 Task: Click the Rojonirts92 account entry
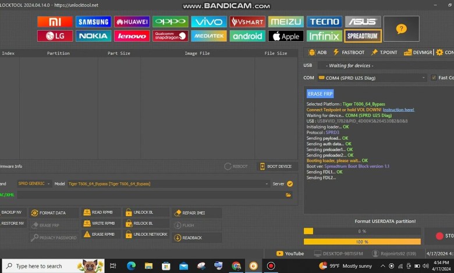tap(394, 254)
